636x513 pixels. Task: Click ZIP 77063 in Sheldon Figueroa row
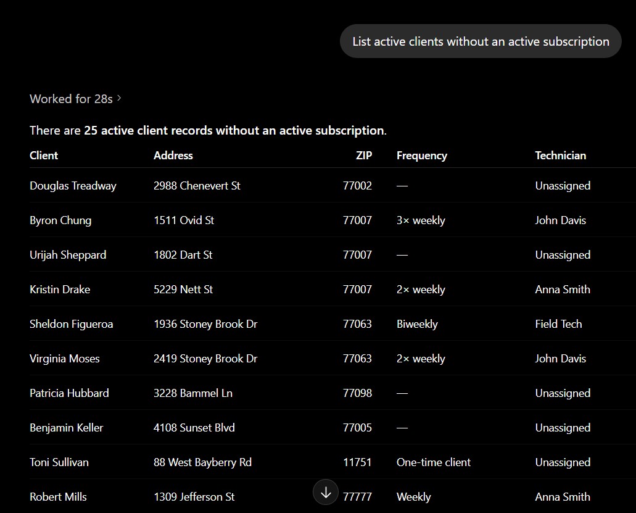tap(357, 324)
